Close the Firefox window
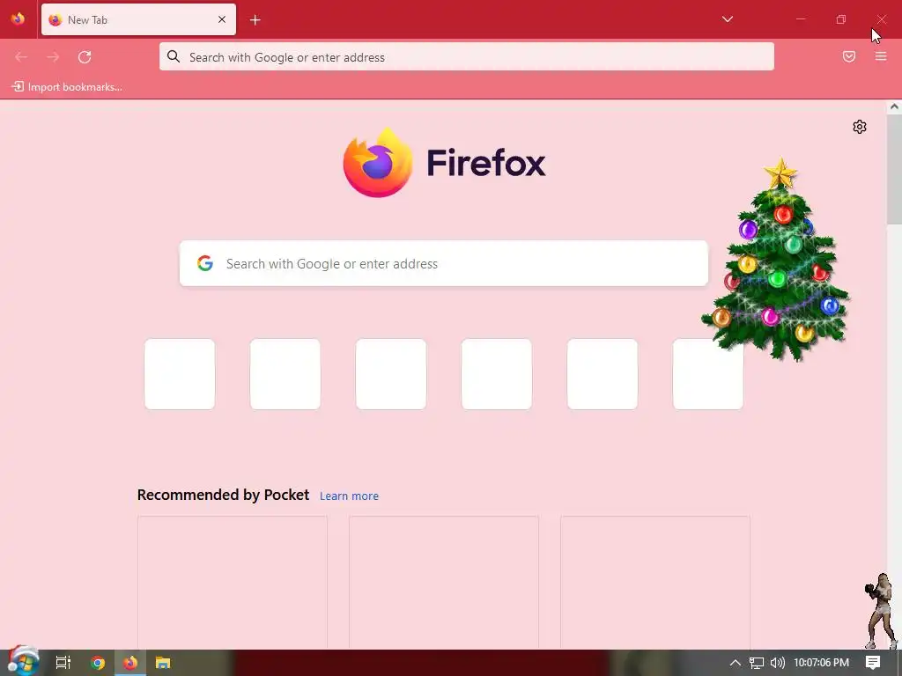 [x=881, y=19]
